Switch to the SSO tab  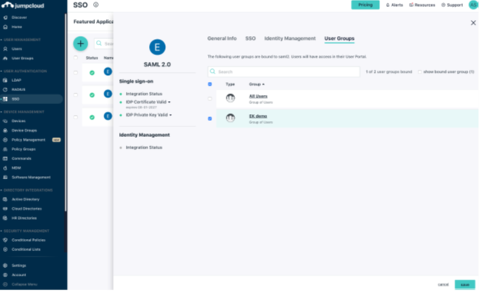[250, 38]
